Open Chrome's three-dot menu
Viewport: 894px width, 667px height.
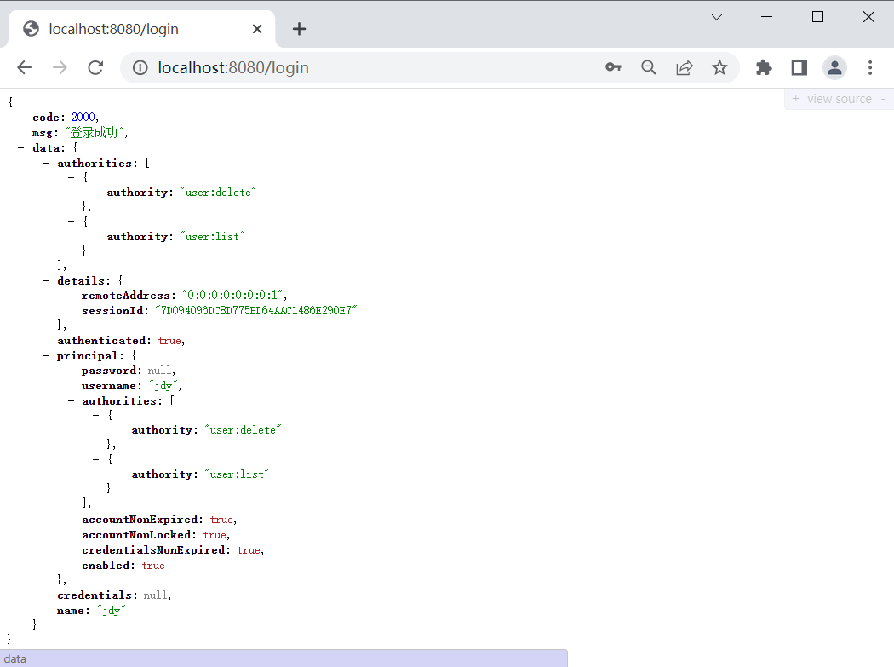click(x=870, y=66)
